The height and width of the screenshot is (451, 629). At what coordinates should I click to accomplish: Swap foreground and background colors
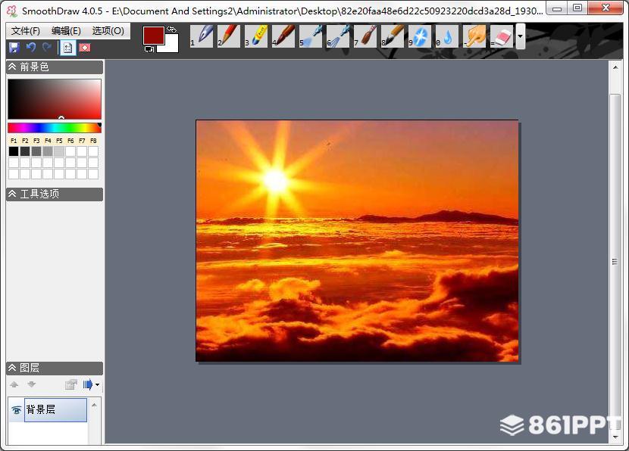click(x=172, y=30)
